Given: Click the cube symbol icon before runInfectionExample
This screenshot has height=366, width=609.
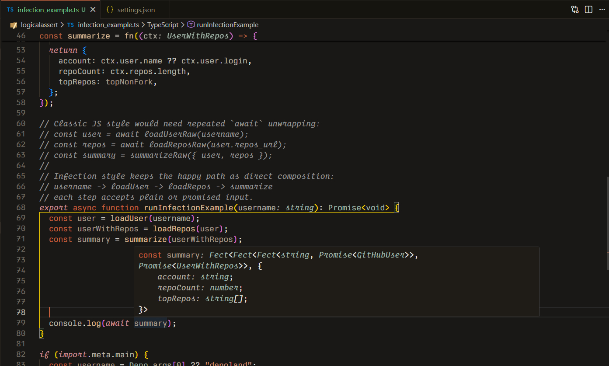Looking at the screenshot, I should click(191, 25).
